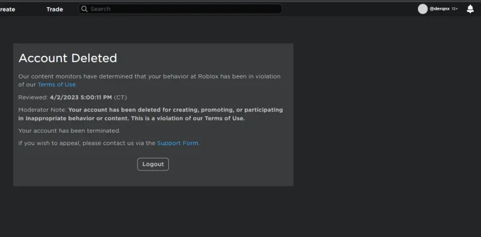Open the Support Form link
The height and width of the screenshot is (237, 481).
tap(178, 143)
